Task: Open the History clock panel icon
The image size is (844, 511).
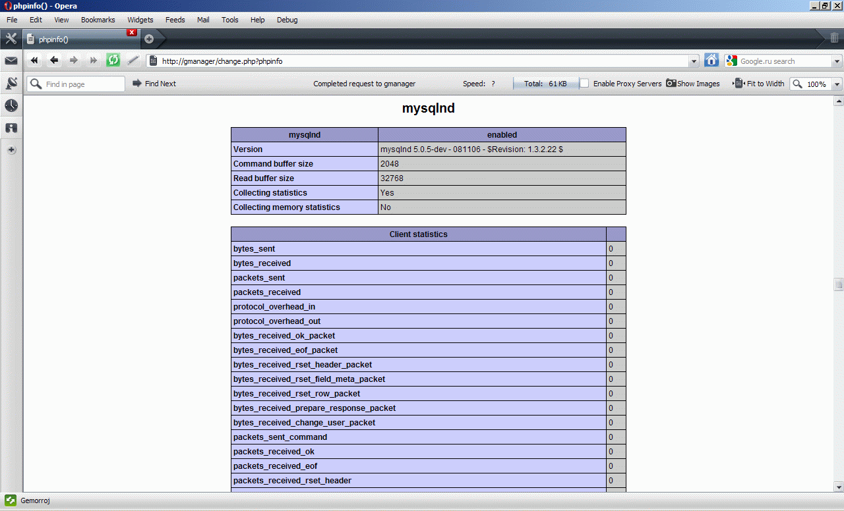Action: 11,105
